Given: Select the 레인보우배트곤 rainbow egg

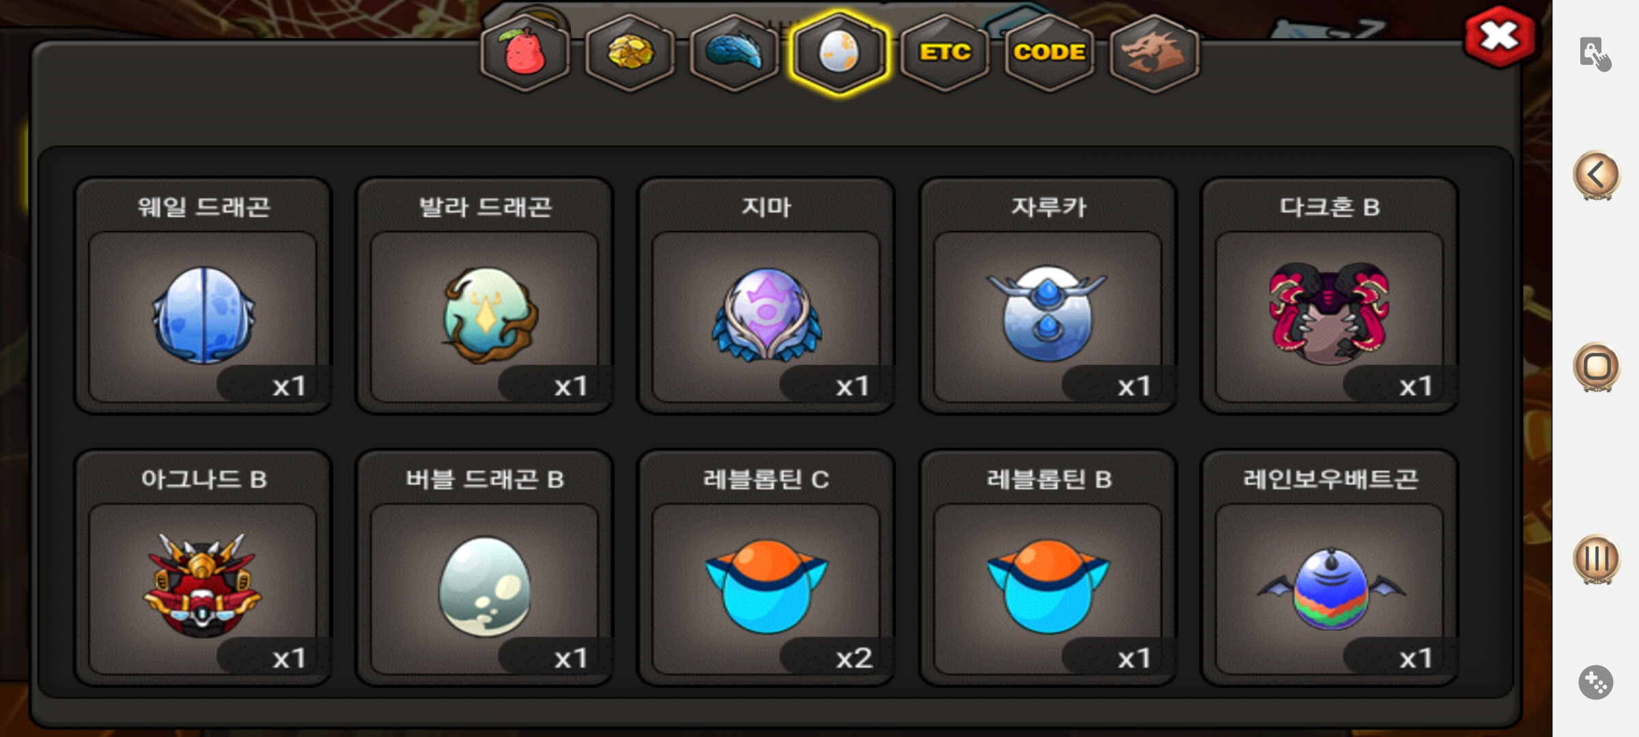Looking at the screenshot, I should coord(1330,568).
